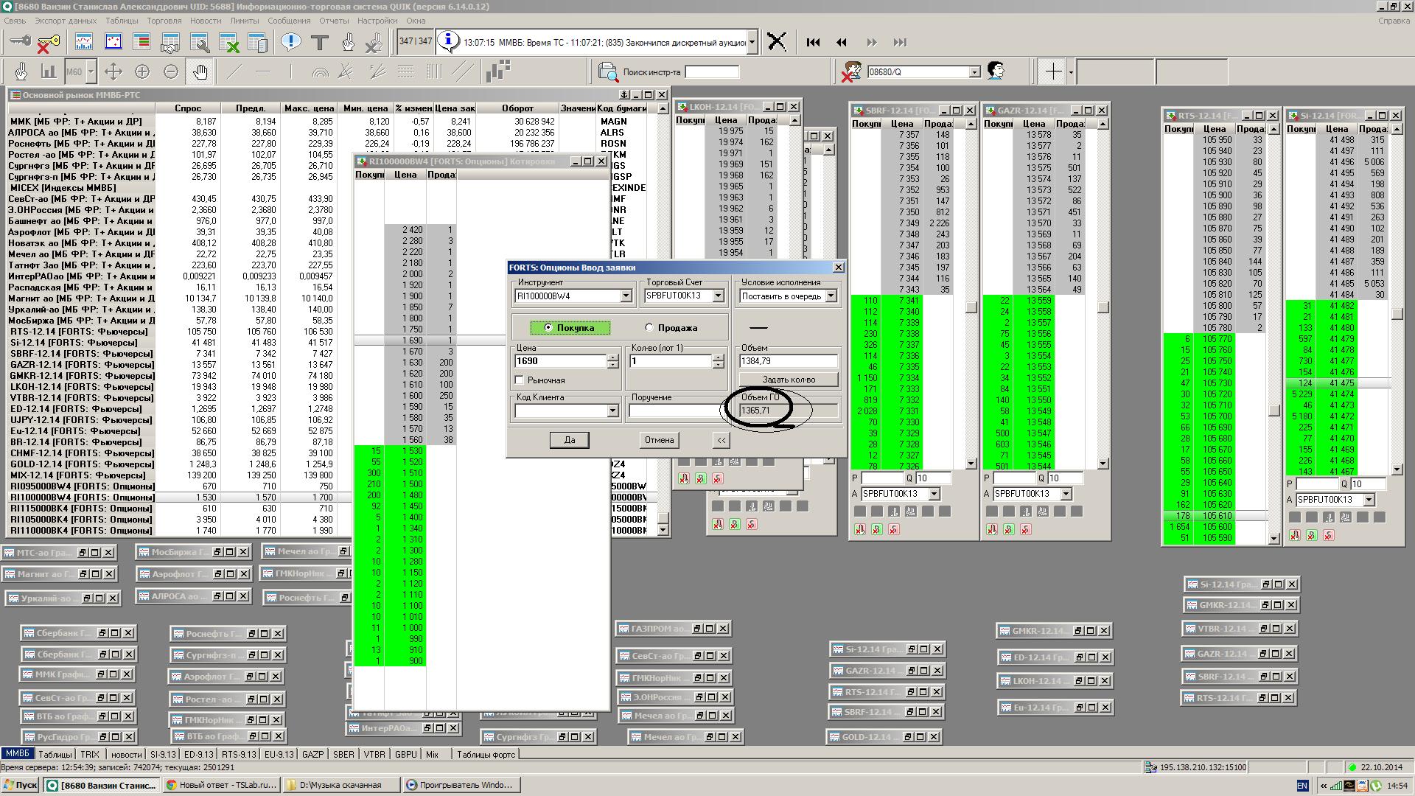The height and width of the screenshot is (796, 1415).
Task: Open the Торговля menu
Action: click(x=164, y=21)
